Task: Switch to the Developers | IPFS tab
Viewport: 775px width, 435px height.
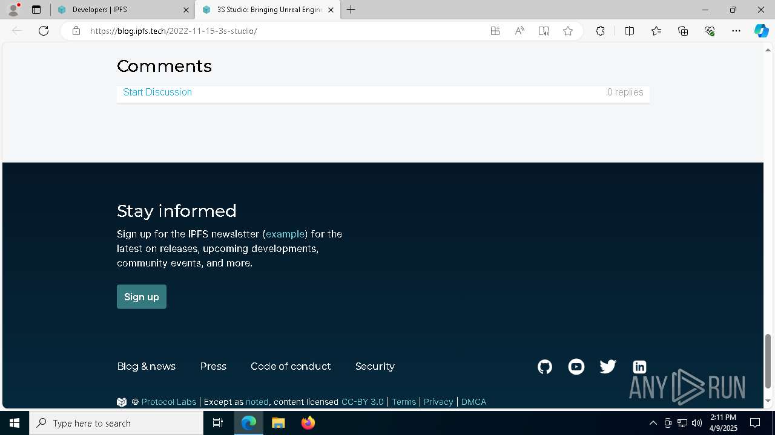Action: pos(121,10)
